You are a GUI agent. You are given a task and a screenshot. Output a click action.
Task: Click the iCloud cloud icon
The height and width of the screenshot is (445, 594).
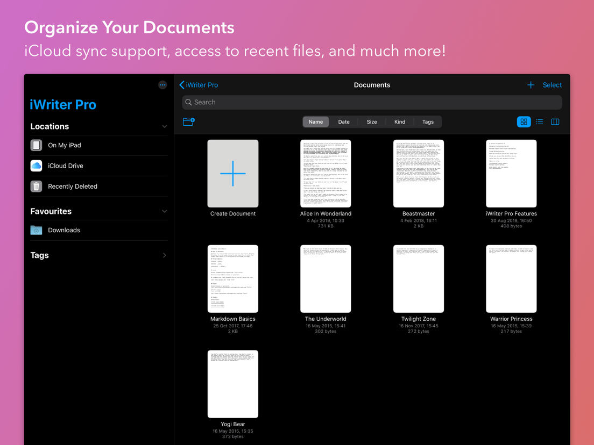point(37,166)
